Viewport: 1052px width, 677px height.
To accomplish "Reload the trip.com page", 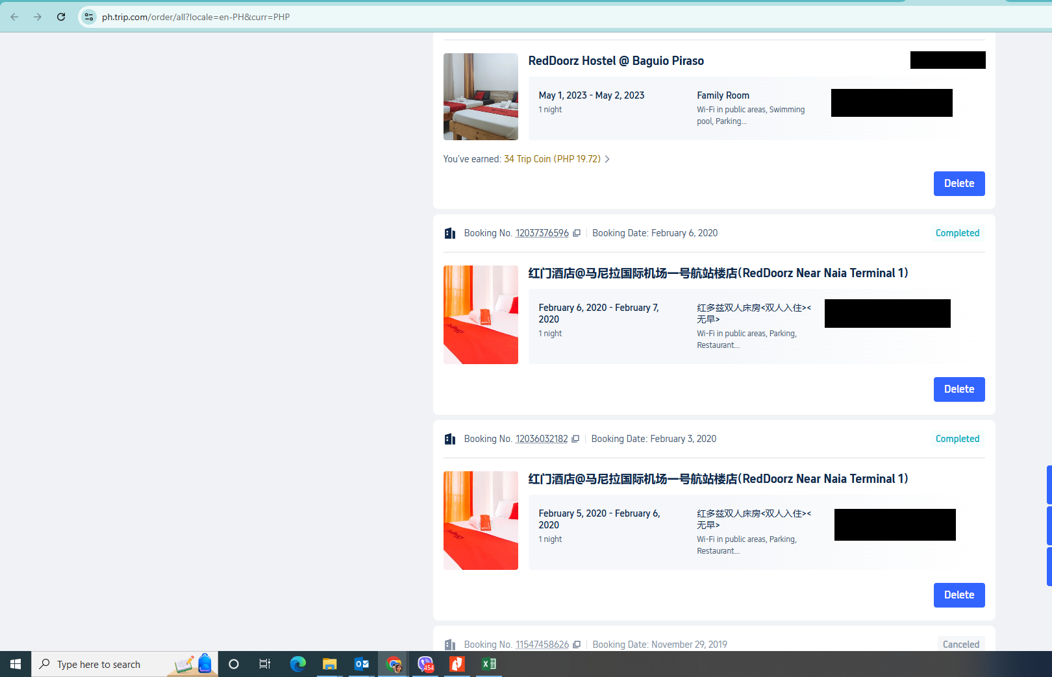I will click(x=61, y=17).
